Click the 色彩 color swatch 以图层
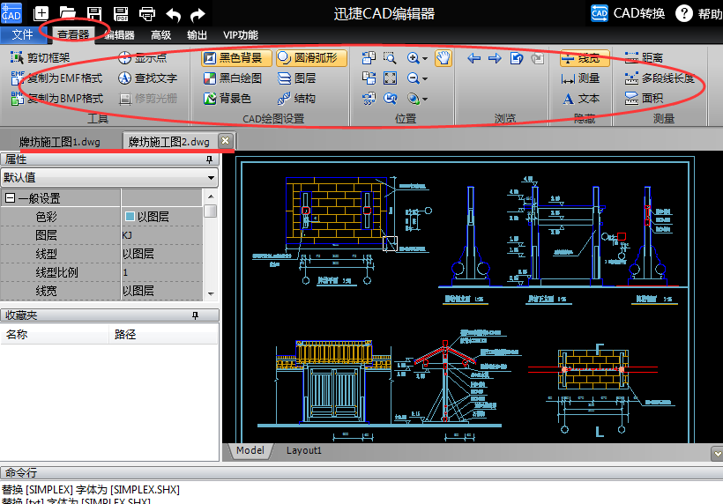The width and height of the screenshot is (723, 504). 130,216
